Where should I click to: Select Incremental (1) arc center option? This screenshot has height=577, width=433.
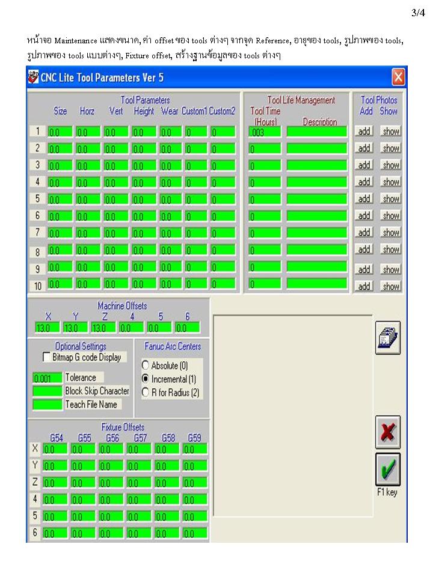tap(146, 379)
